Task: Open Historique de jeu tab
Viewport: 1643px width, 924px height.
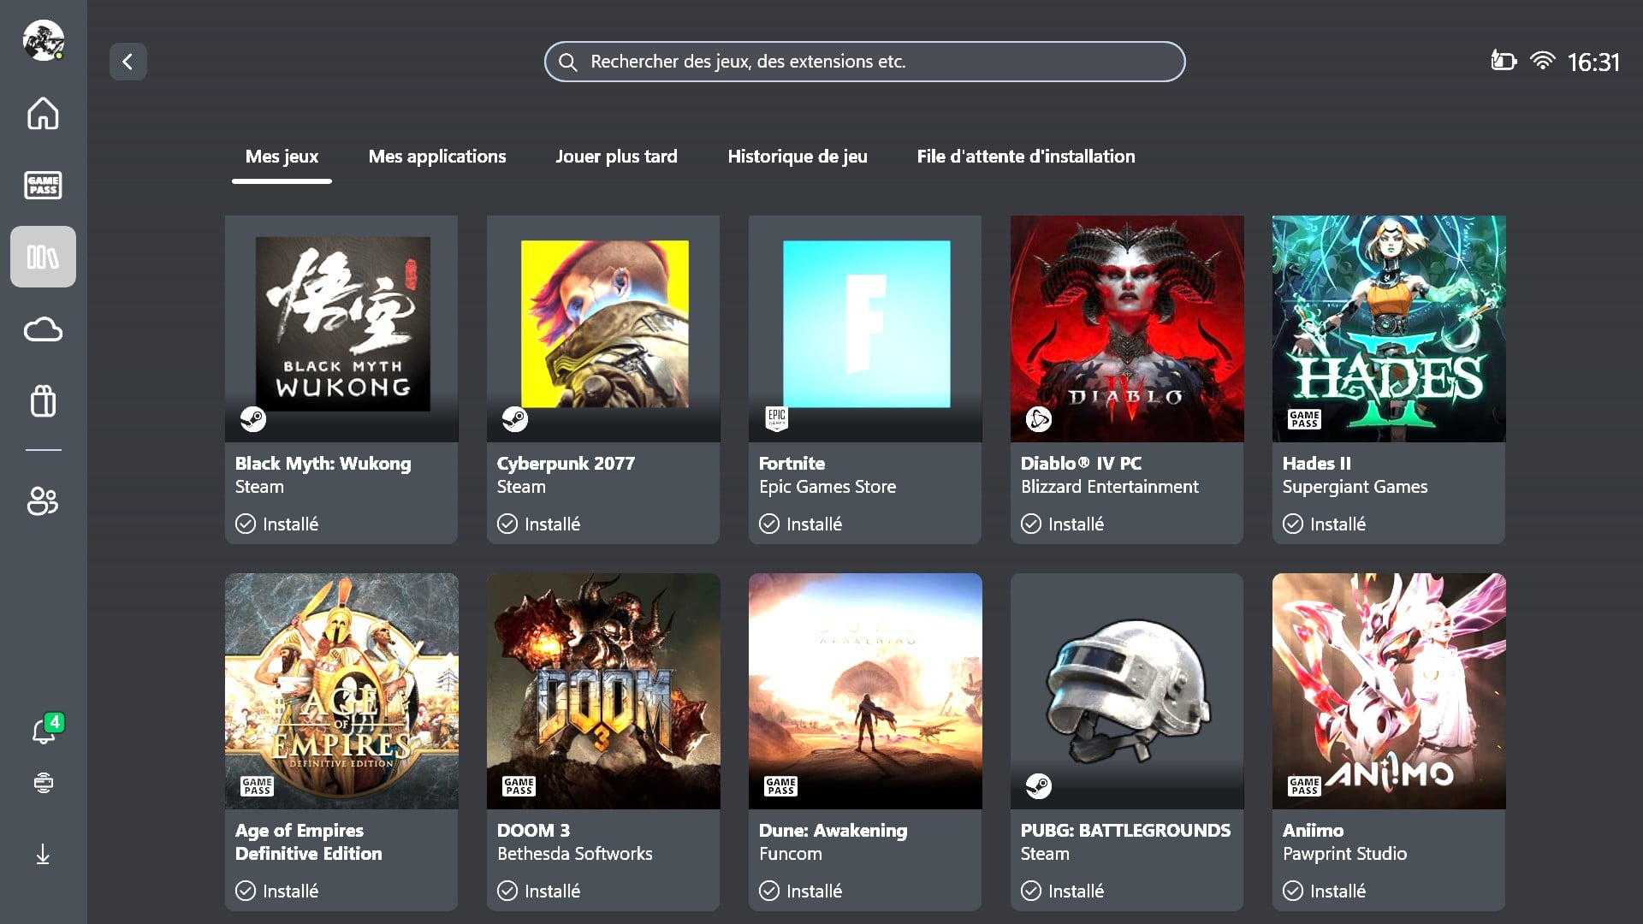Action: click(x=798, y=157)
